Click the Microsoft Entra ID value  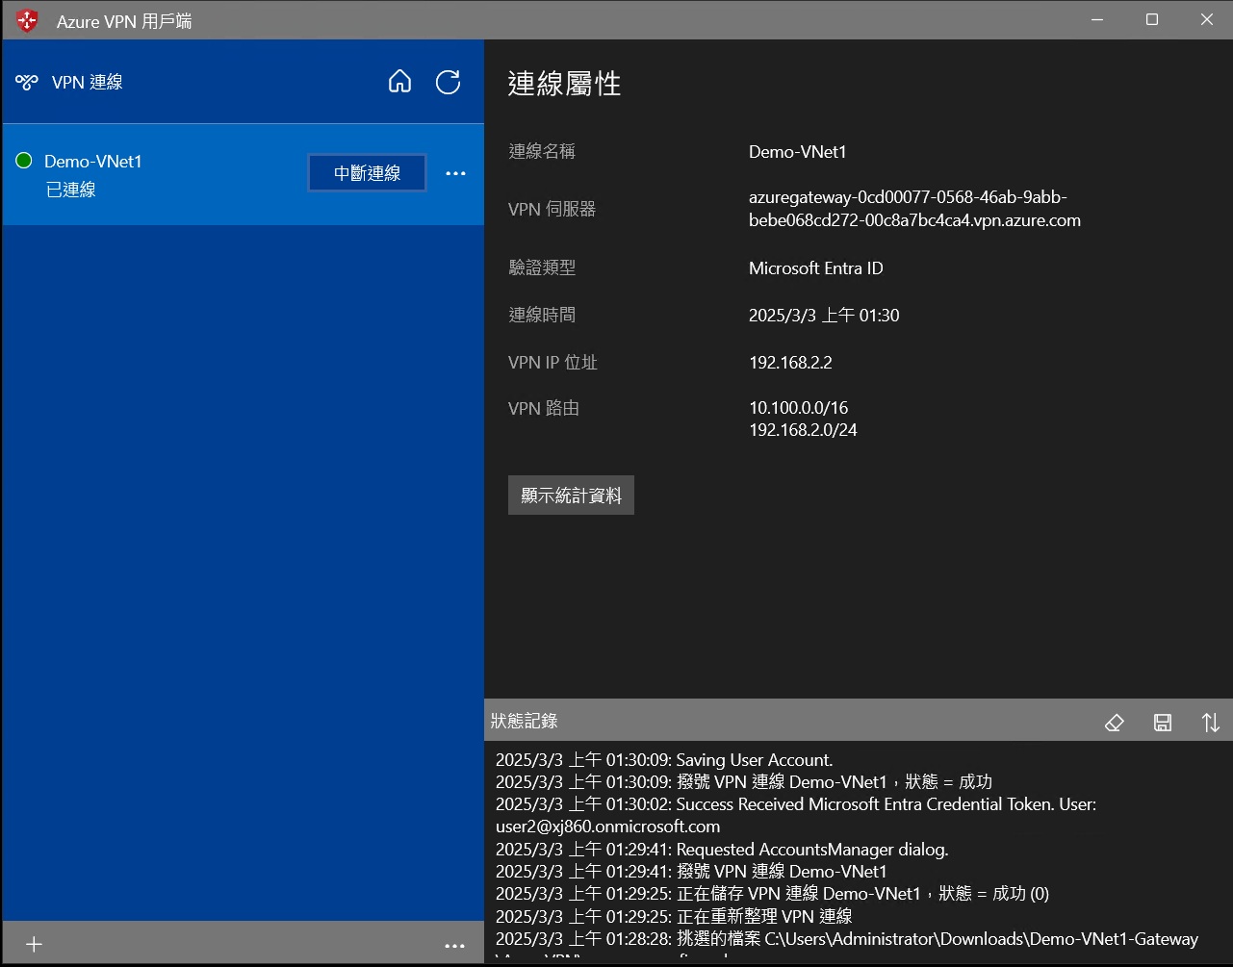click(815, 268)
